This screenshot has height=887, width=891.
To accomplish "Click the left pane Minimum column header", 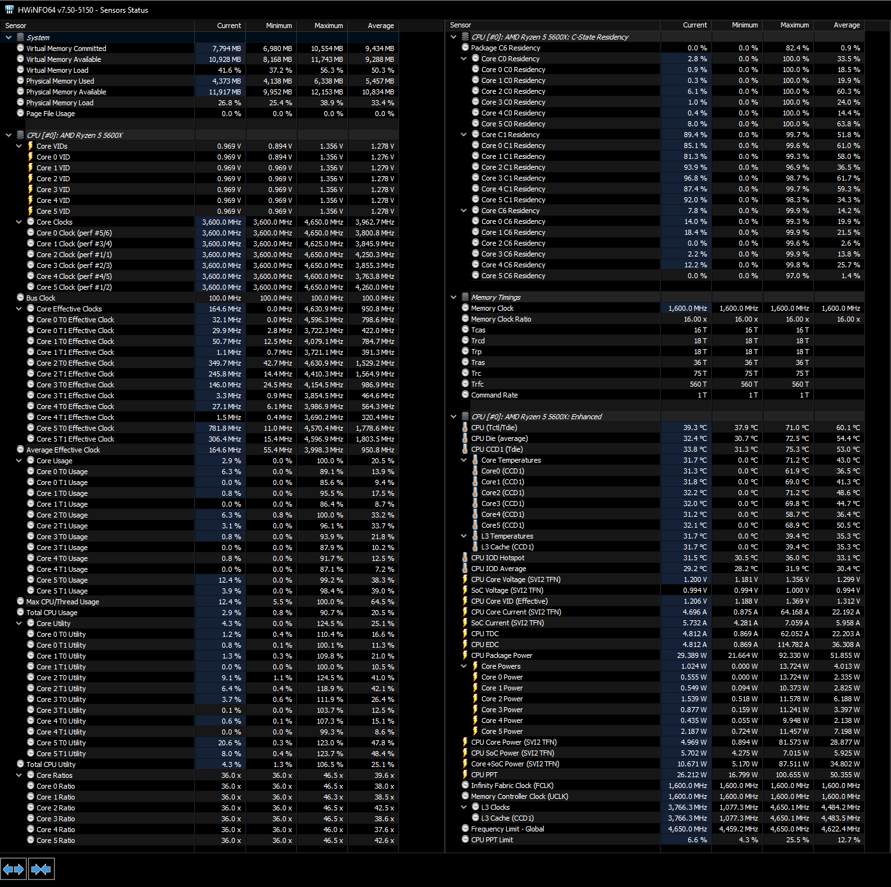I will [271, 26].
